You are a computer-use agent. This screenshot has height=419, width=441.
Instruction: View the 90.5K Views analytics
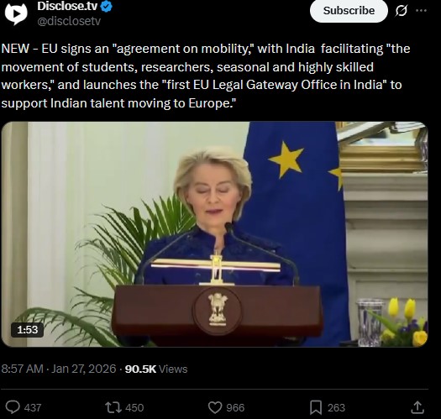pyautogui.click(x=156, y=369)
